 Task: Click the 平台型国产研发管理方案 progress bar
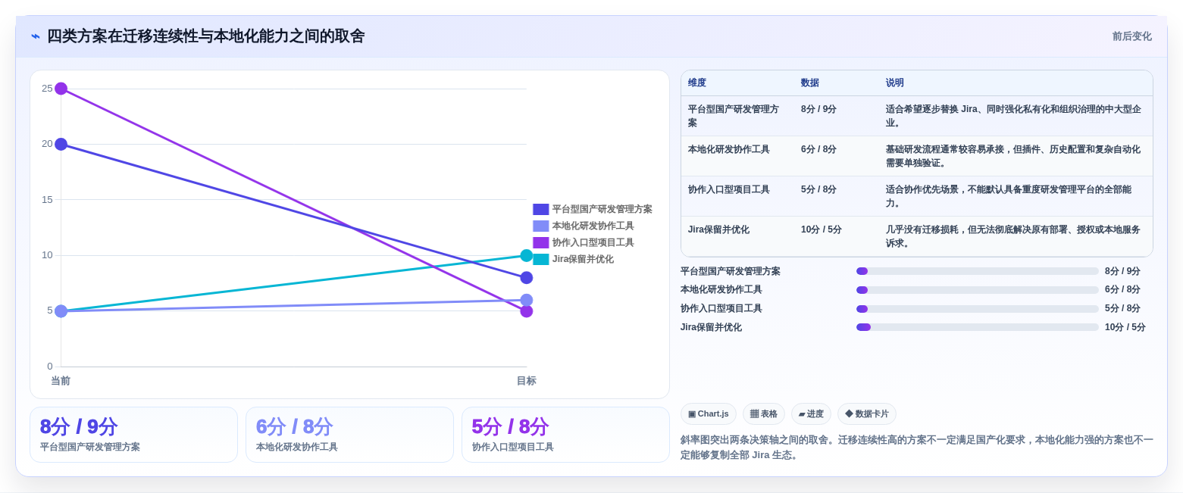(x=978, y=271)
